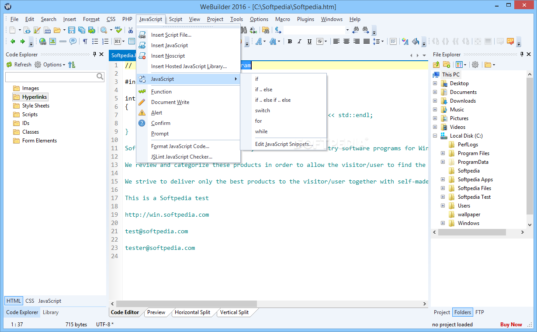Click the green back arrow icon
Viewport: 537px width, 332px height.
click(13, 41)
